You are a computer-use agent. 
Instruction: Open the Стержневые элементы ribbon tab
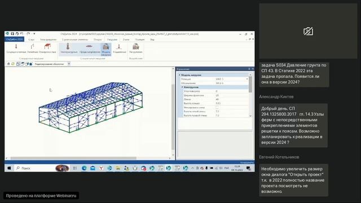click(75, 39)
